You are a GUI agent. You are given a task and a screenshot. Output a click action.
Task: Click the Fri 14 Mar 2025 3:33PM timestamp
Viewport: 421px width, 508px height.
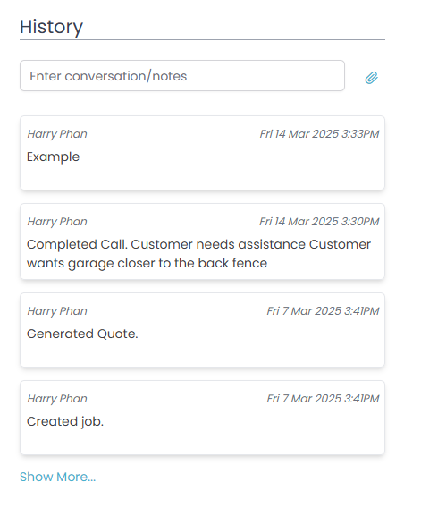coord(319,134)
